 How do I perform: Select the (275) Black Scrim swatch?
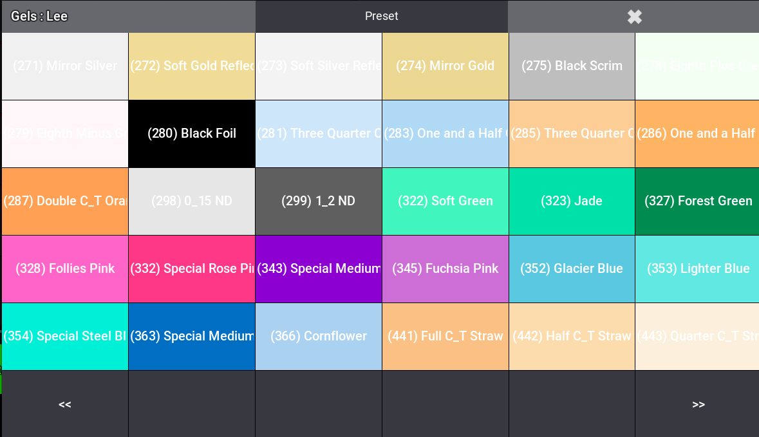[x=572, y=66]
